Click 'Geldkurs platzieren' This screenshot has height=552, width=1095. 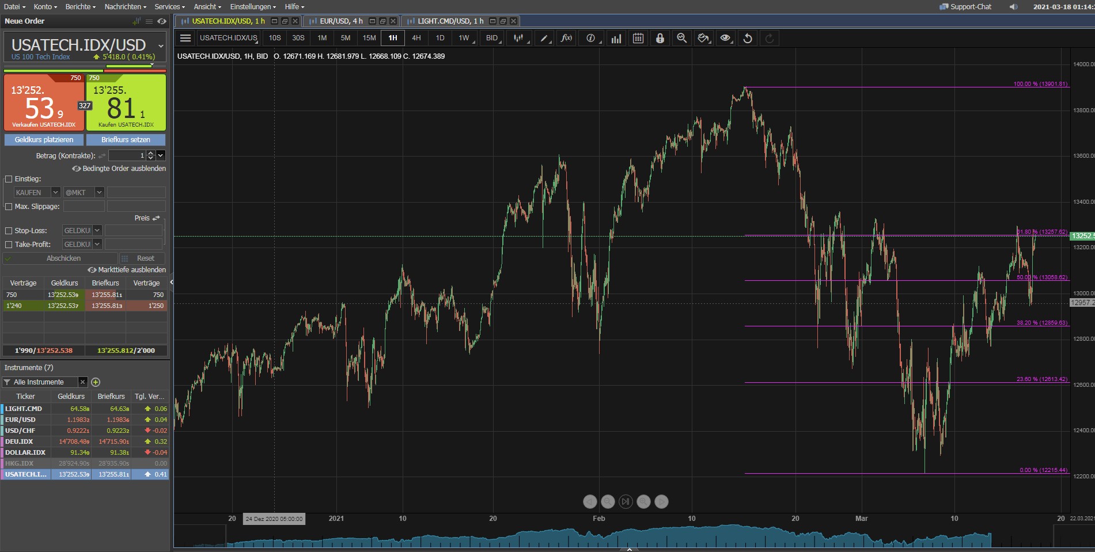click(44, 139)
